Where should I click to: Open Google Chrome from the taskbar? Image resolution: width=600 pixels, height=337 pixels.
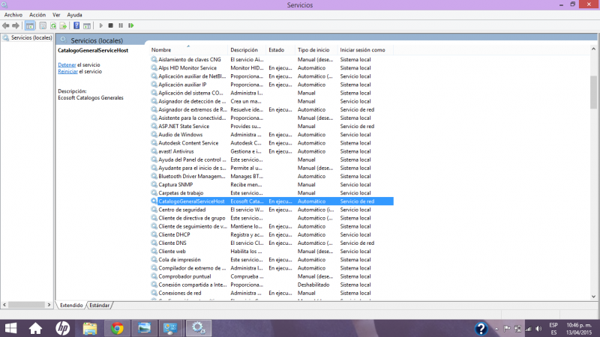coord(117,328)
